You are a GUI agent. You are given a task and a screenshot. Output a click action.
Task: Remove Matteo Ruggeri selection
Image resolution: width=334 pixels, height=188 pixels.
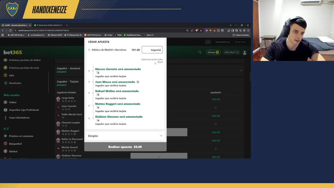(89, 105)
